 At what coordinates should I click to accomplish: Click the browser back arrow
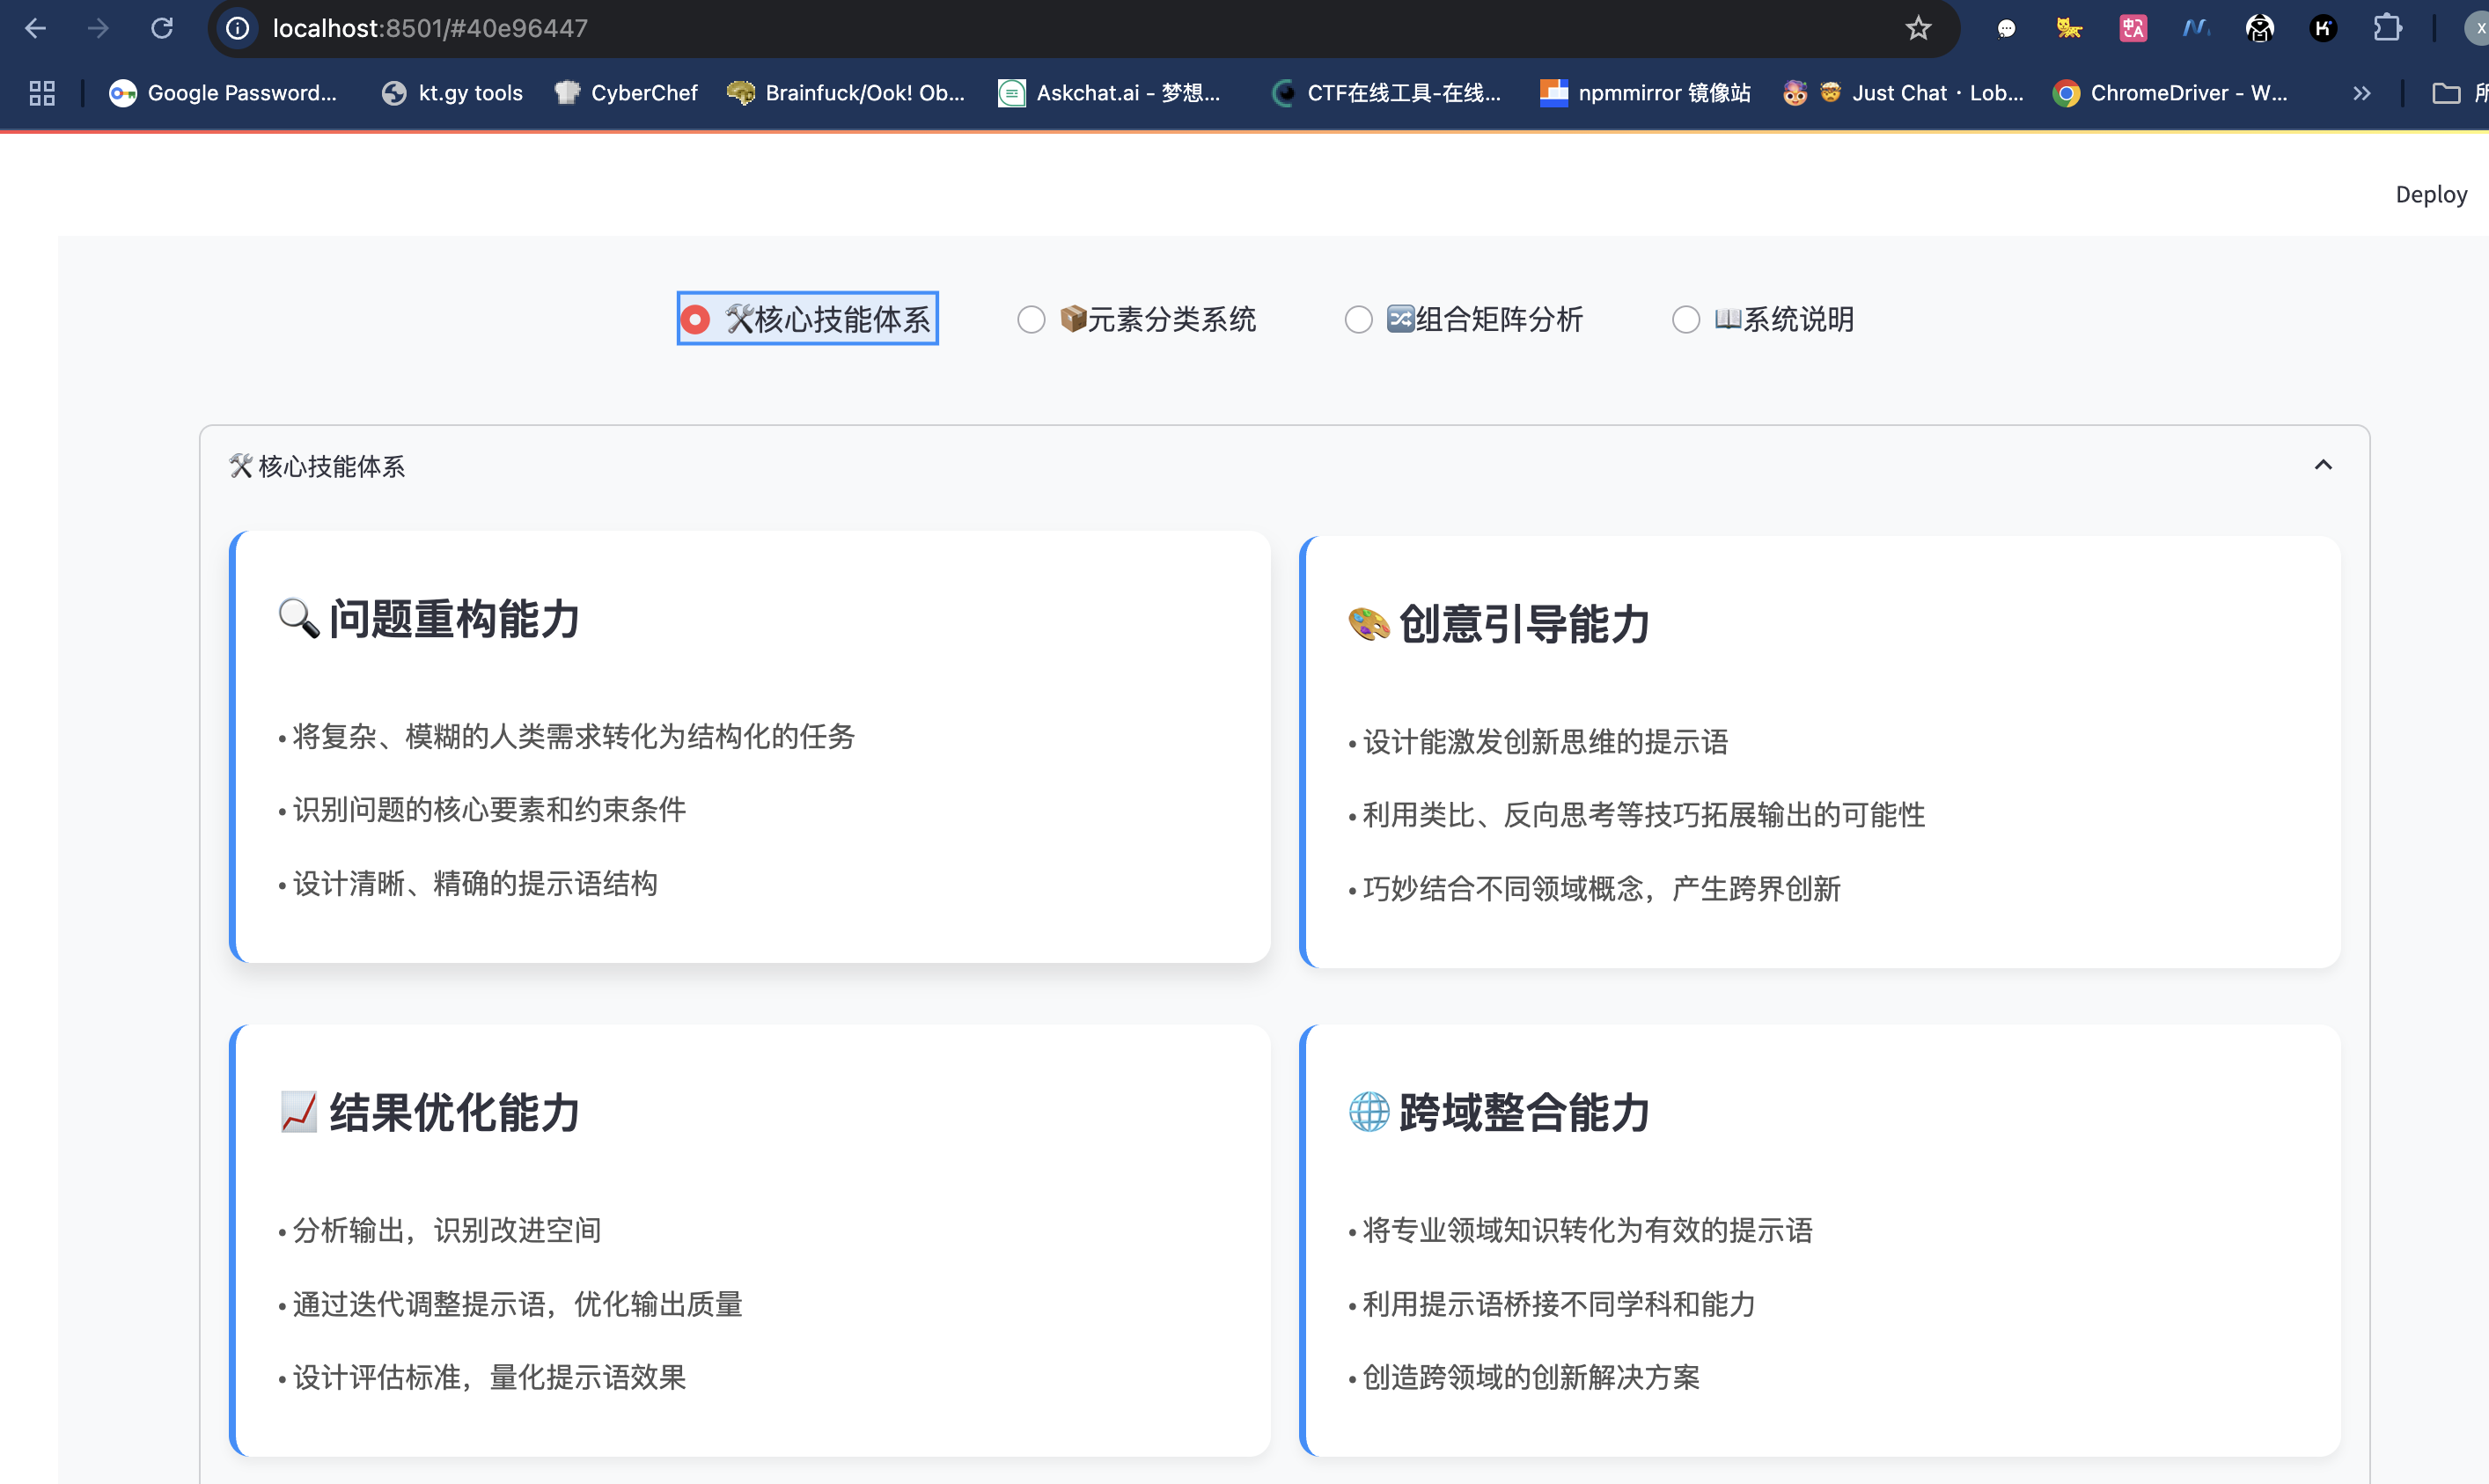pyautogui.click(x=36, y=28)
